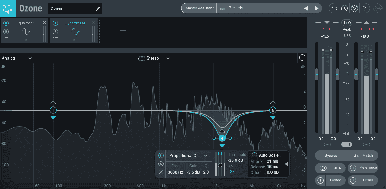Solo band 4 in panel
Viewport: 386px width, 189px height.
[161, 164]
